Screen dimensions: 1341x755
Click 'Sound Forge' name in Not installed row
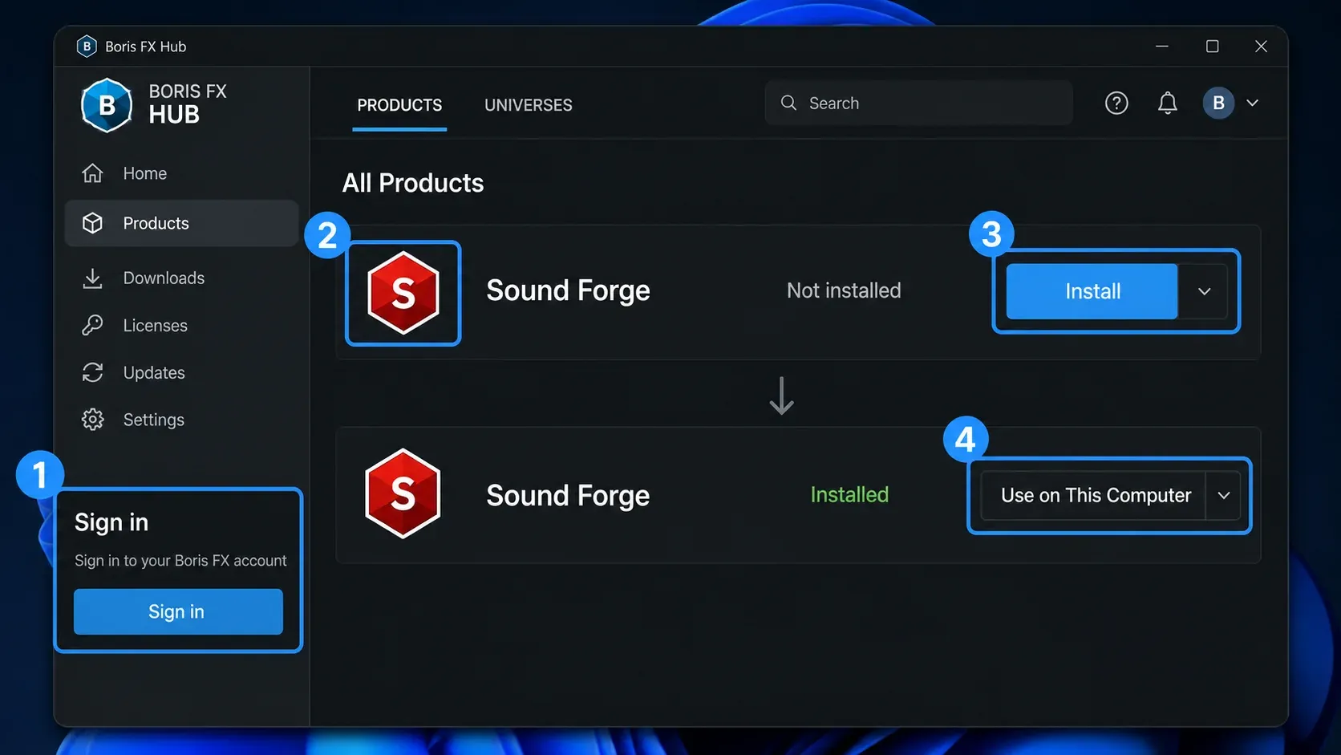pyautogui.click(x=568, y=290)
